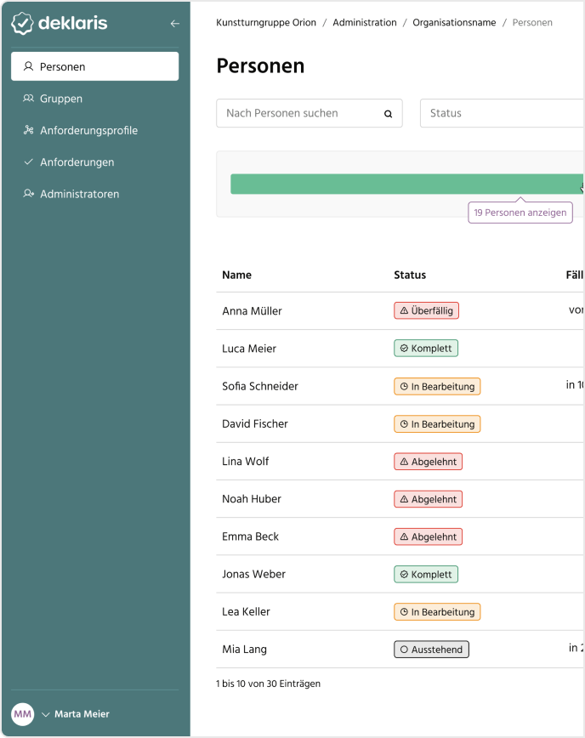
Task: Click the MM user avatar
Action: tap(22, 714)
